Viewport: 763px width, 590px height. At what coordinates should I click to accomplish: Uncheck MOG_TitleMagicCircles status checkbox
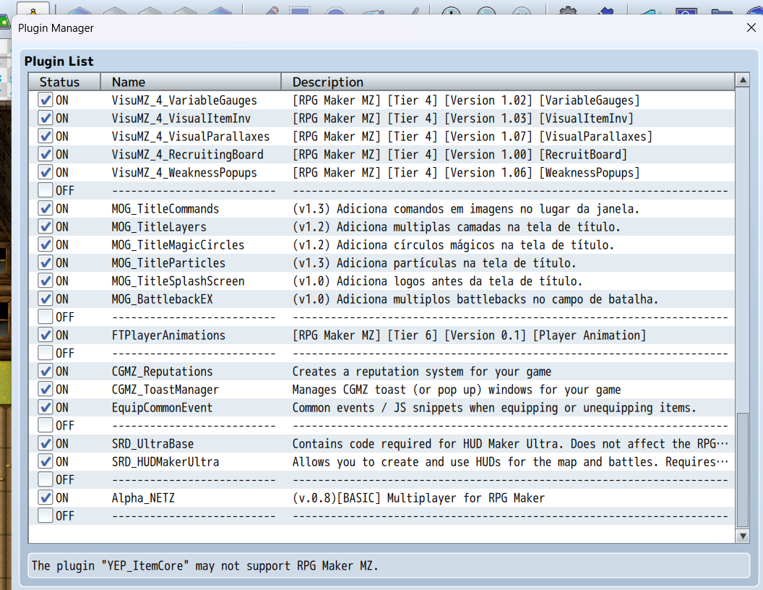[x=46, y=245]
